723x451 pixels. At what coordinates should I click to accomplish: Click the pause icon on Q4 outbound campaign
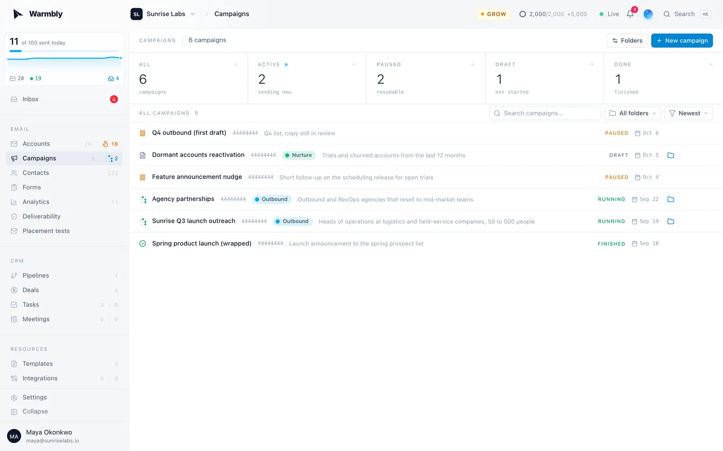pyautogui.click(x=142, y=133)
